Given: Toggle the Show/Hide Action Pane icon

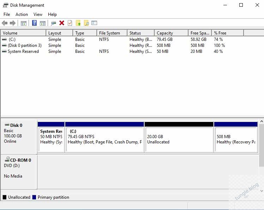Looking at the screenshot, I should tap(43, 23).
